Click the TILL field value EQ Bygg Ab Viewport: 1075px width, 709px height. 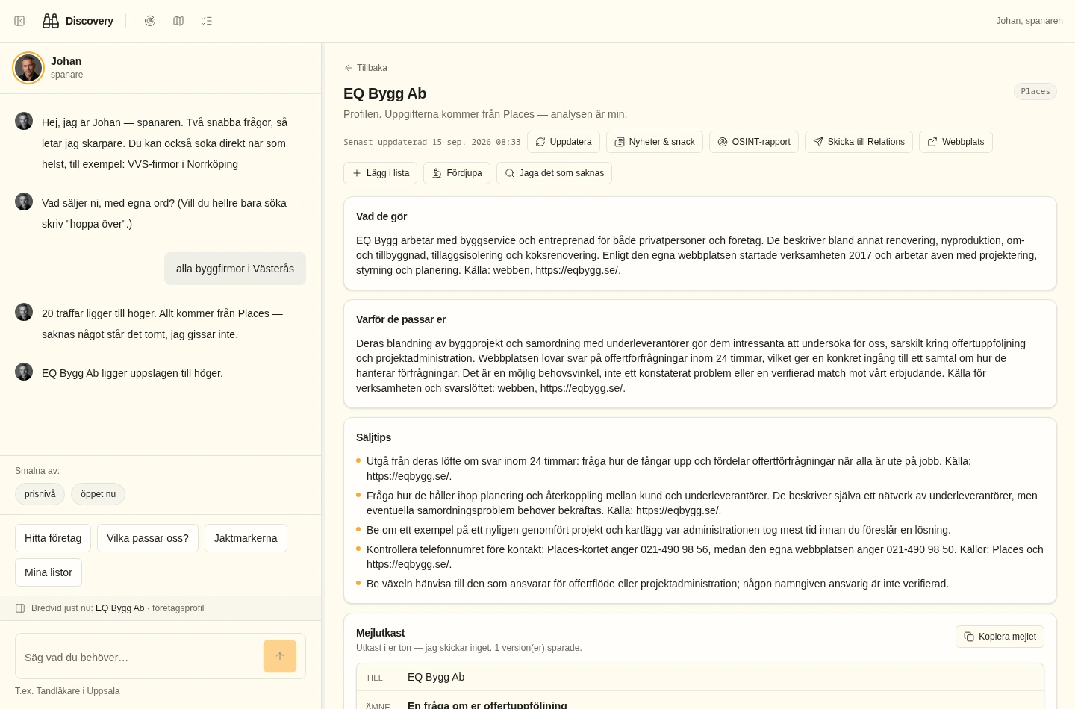pyautogui.click(x=436, y=677)
